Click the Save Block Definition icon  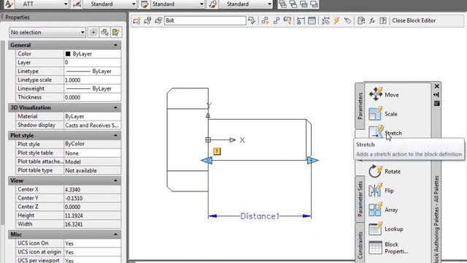(147, 20)
